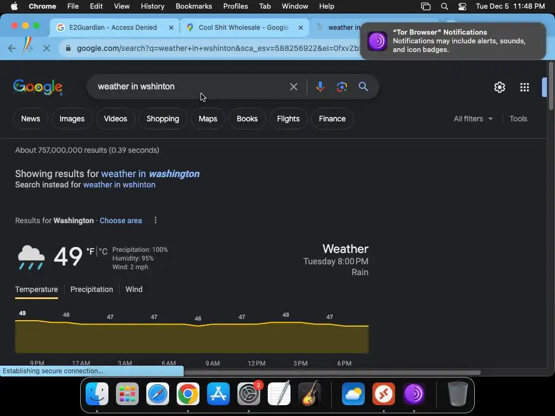
Task: Expand the All filters dropdown
Action: point(473,119)
